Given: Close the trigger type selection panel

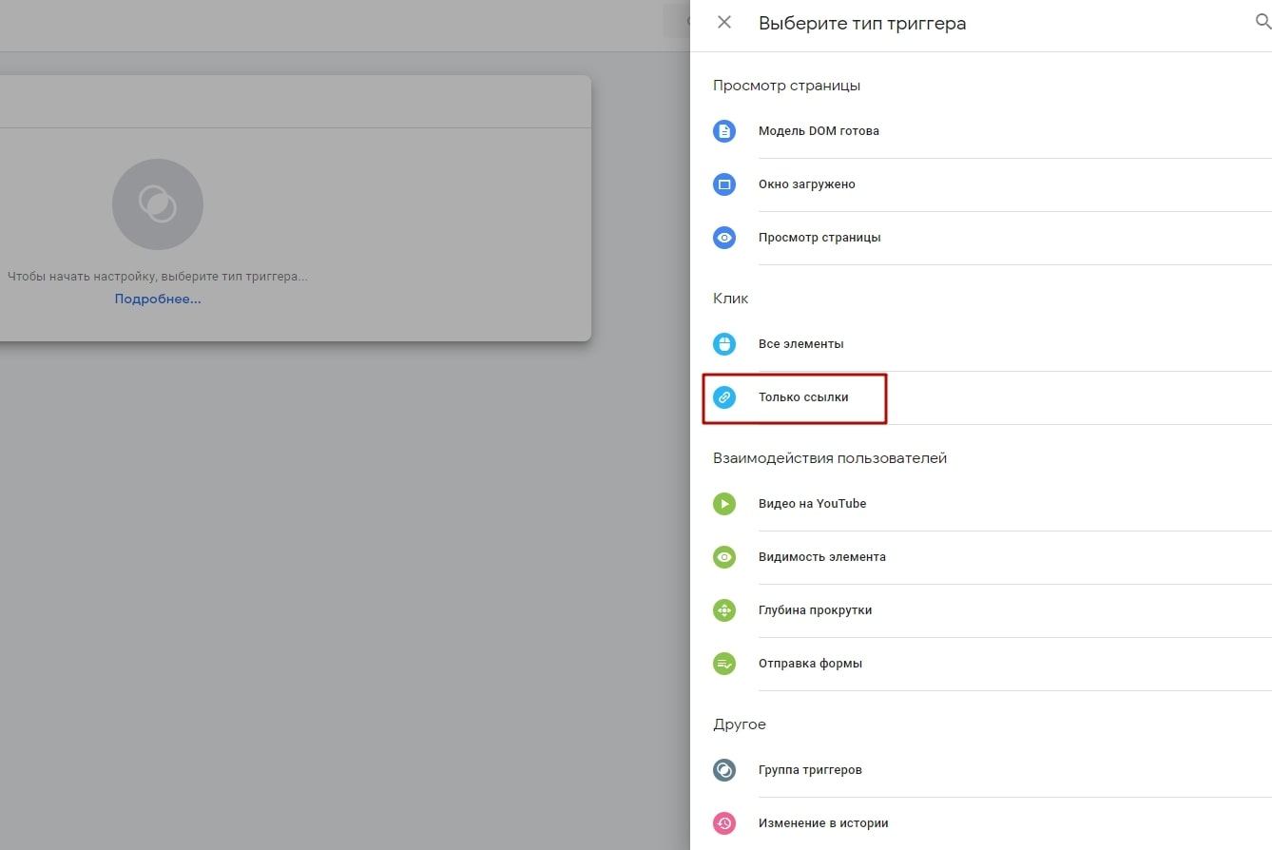Looking at the screenshot, I should 723,22.
